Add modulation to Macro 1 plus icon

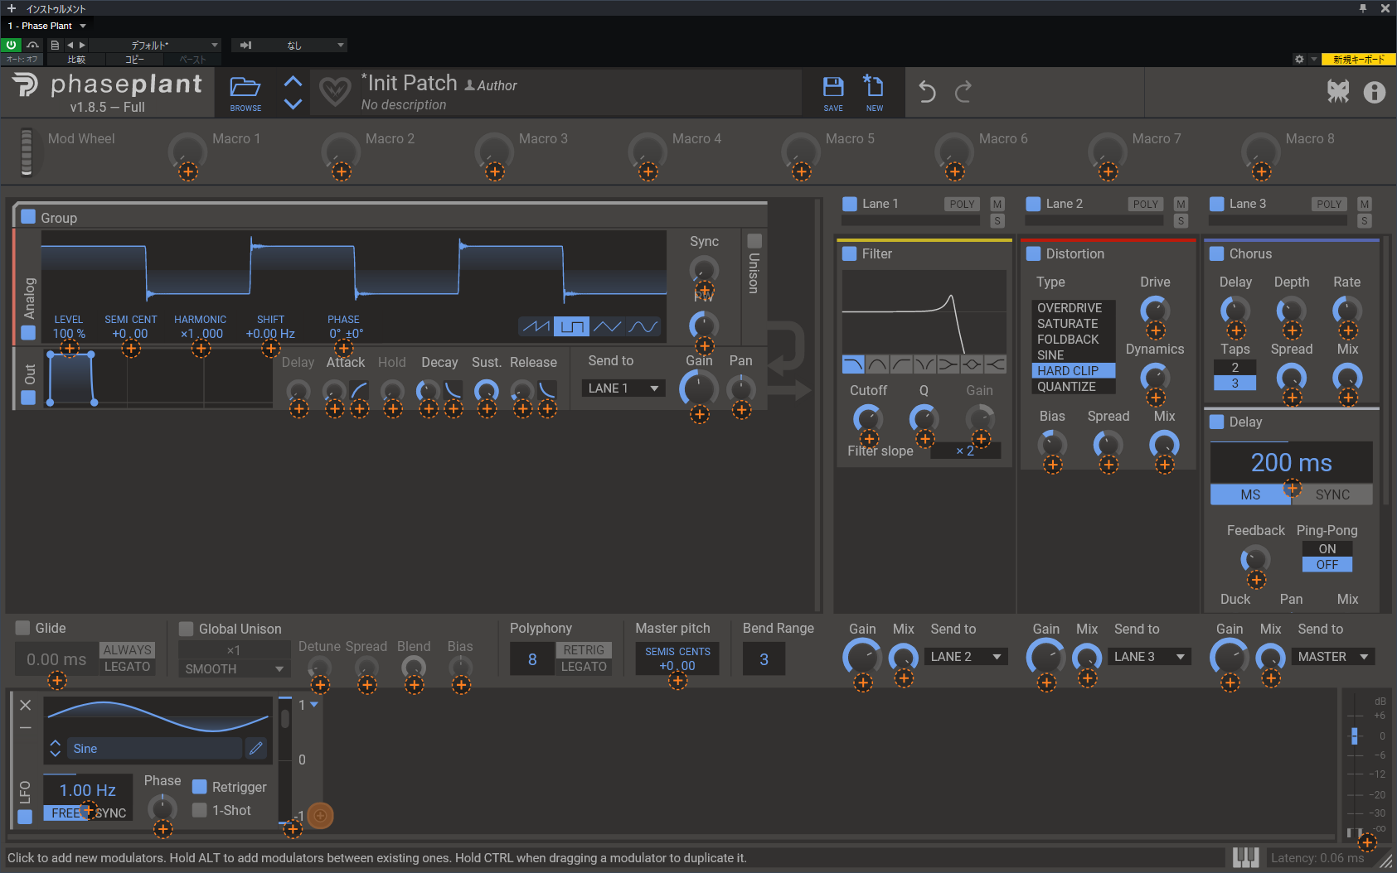click(x=188, y=172)
